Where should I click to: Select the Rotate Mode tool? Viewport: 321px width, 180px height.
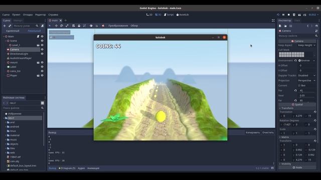tap(62, 25)
